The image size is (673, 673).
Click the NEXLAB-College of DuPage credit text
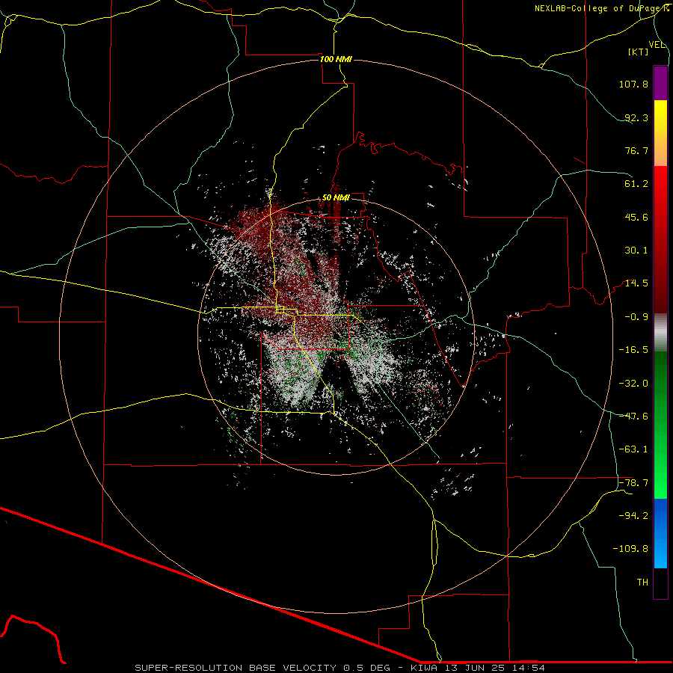tap(601, 8)
